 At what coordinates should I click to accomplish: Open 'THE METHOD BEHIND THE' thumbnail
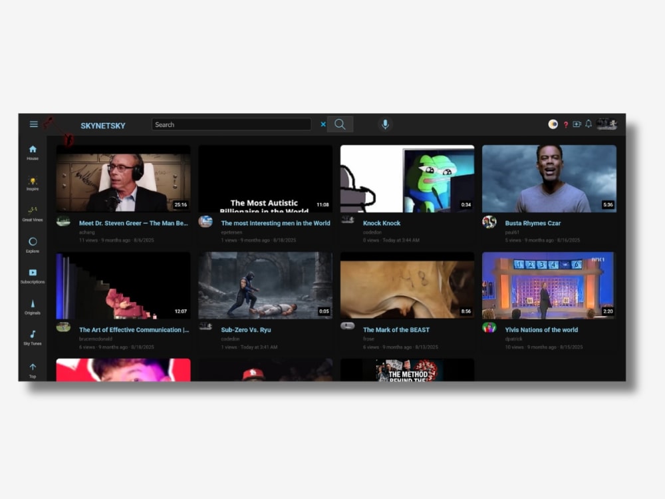[x=407, y=370]
